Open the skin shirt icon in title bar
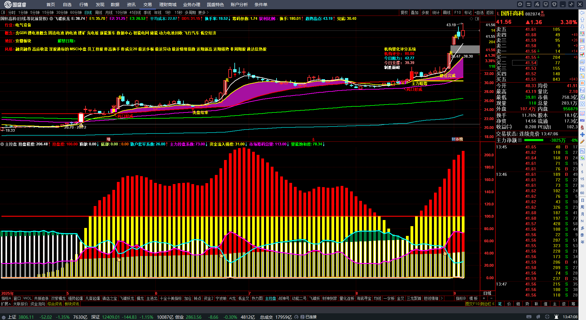Screen dimensions: 586x320 (554, 4)
